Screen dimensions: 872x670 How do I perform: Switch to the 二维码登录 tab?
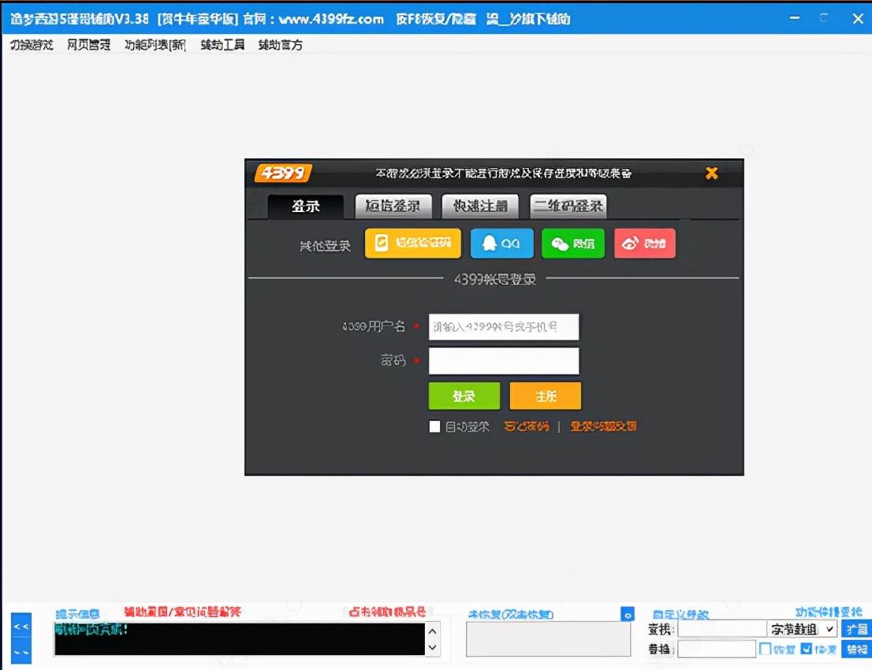pos(568,207)
